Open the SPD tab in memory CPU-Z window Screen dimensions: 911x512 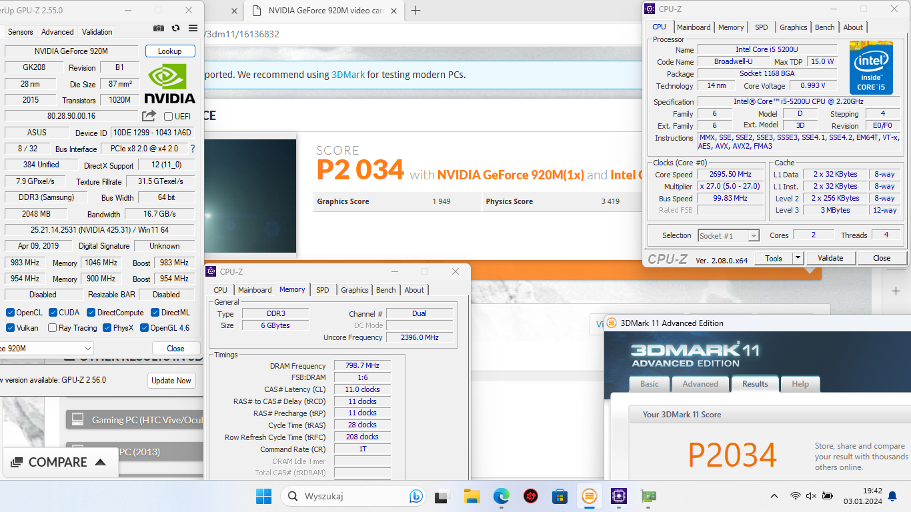click(323, 290)
